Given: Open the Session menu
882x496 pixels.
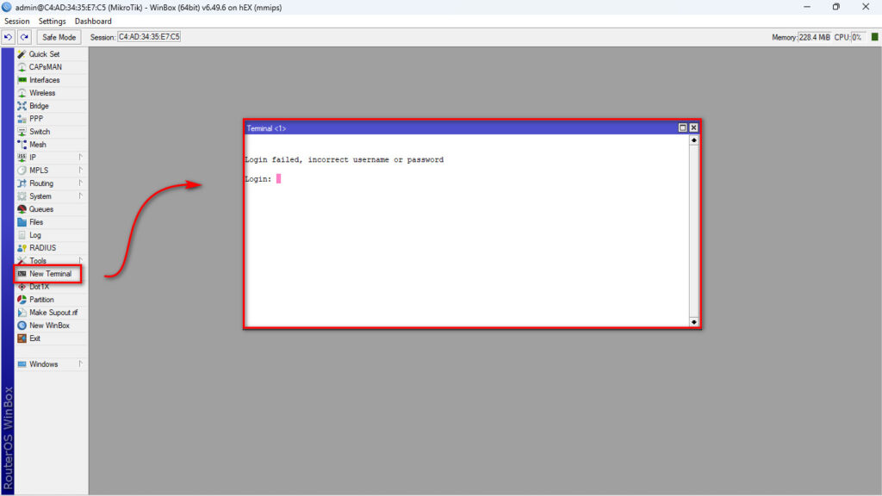Looking at the screenshot, I should pos(16,22).
